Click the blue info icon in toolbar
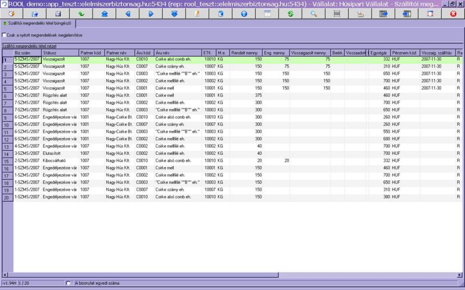Screen dimensions: 465x290 244,13
